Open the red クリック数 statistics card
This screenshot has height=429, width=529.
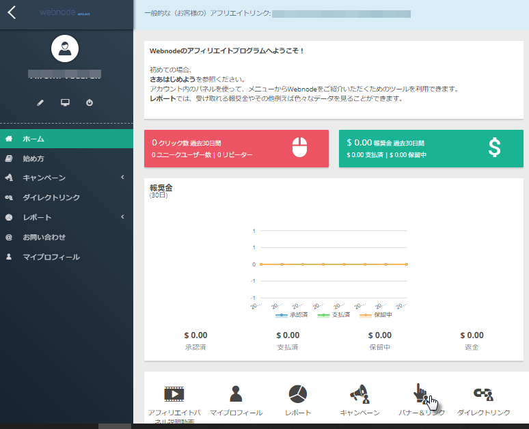pyautogui.click(x=236, y=148)
